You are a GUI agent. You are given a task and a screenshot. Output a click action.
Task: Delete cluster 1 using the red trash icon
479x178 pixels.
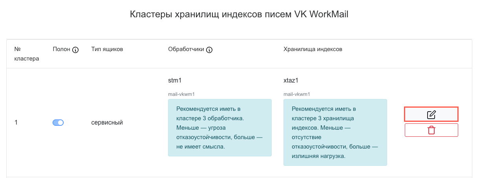point(431,130)
